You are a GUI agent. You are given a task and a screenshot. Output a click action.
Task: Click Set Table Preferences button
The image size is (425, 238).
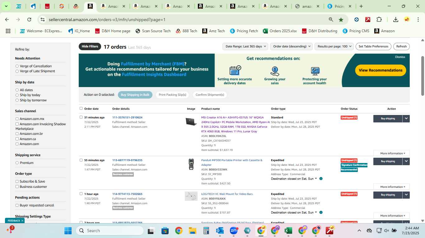373,46
